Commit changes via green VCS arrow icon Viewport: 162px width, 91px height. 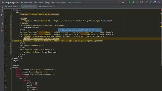[151, 2]
